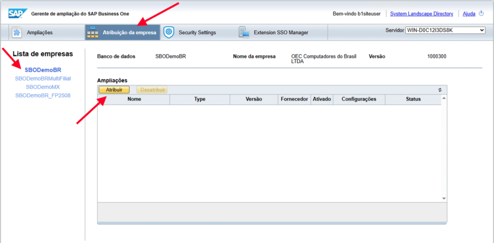Click the Security Settings shield icon
This screenshot has width=494, height=243.
click(168, 32)
